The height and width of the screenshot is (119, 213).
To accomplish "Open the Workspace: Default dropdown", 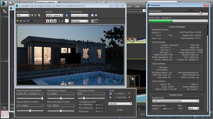I will pyautogui.click(x=47, y=2).
